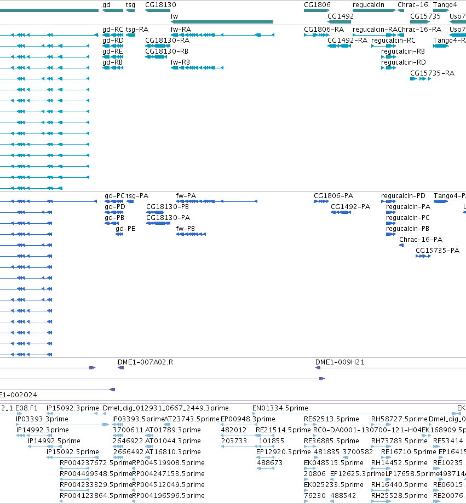Select the CG18130 gene bar
466x504 pixels.
158,10
